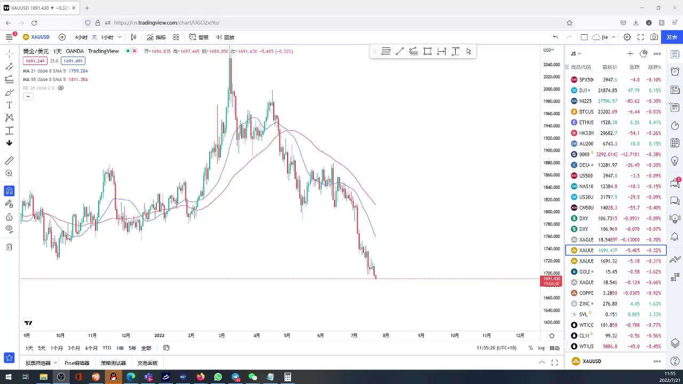Expand JS watchlist name dropdown
The height and width of the screenshot is (384, 683).
576,53
